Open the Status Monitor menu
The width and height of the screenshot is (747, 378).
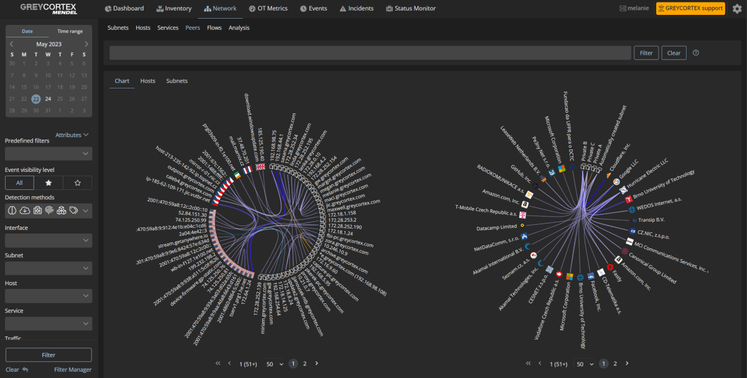pos(410,9)
